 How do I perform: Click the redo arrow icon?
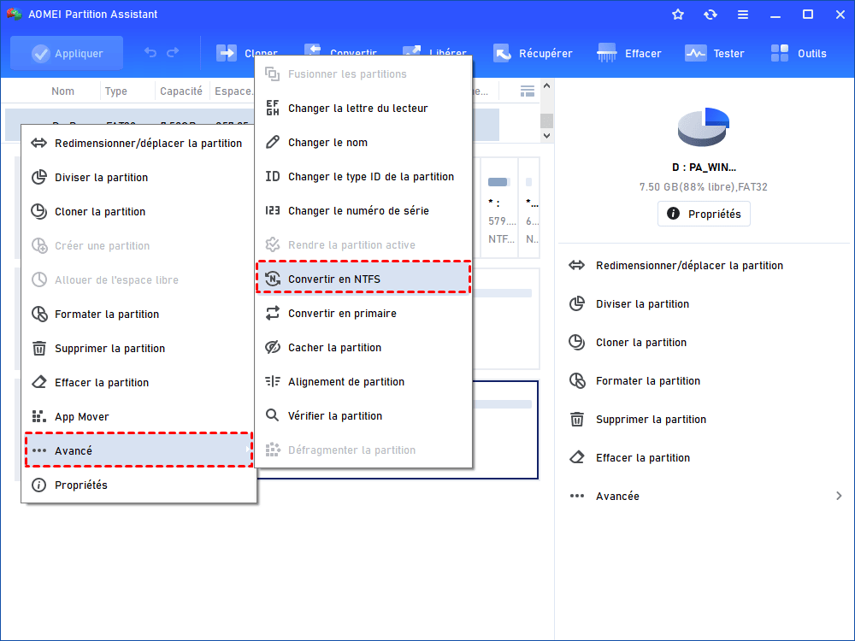[x=173, y=53]
